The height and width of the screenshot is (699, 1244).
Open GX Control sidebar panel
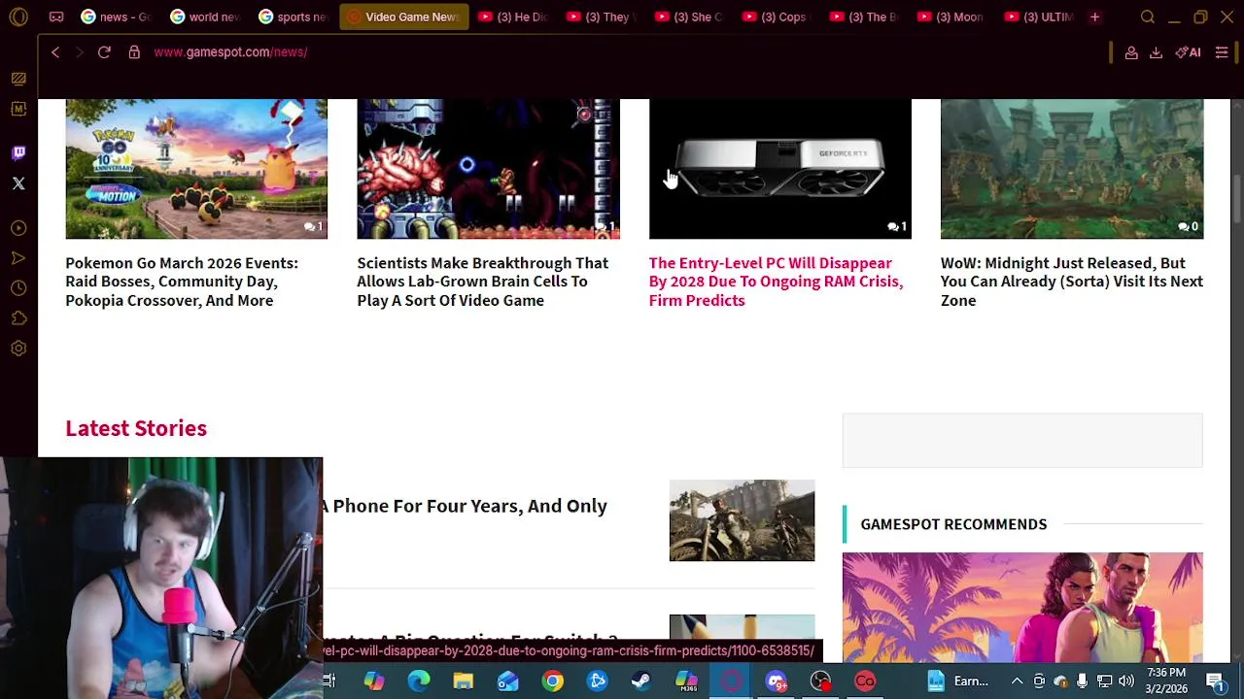pyautogui.click(x=18, y=79)
